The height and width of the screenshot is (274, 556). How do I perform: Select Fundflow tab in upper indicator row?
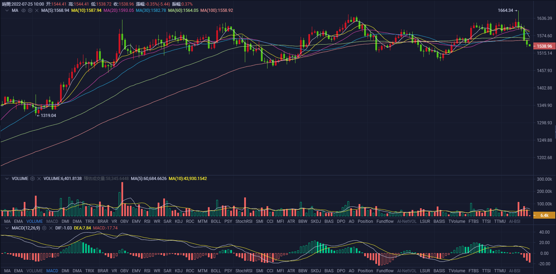[x=385, y=221]
